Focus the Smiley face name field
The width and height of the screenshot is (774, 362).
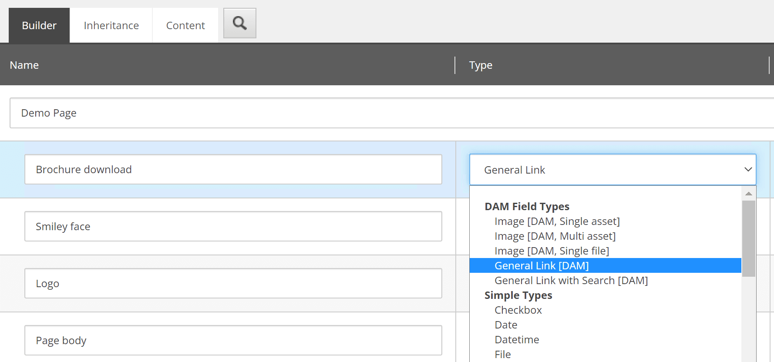pyautogui.click(x=233, y=227)
